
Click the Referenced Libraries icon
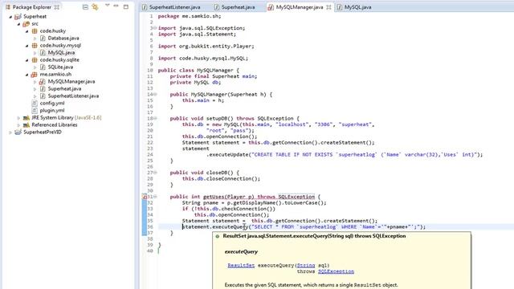click(x=27, y=125)
